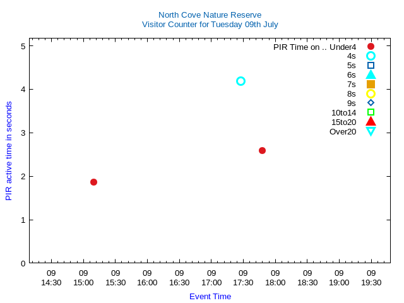Click the cyan triangle 6s legend marker
The width and height of the screenshot is (404, 303).
371,74
